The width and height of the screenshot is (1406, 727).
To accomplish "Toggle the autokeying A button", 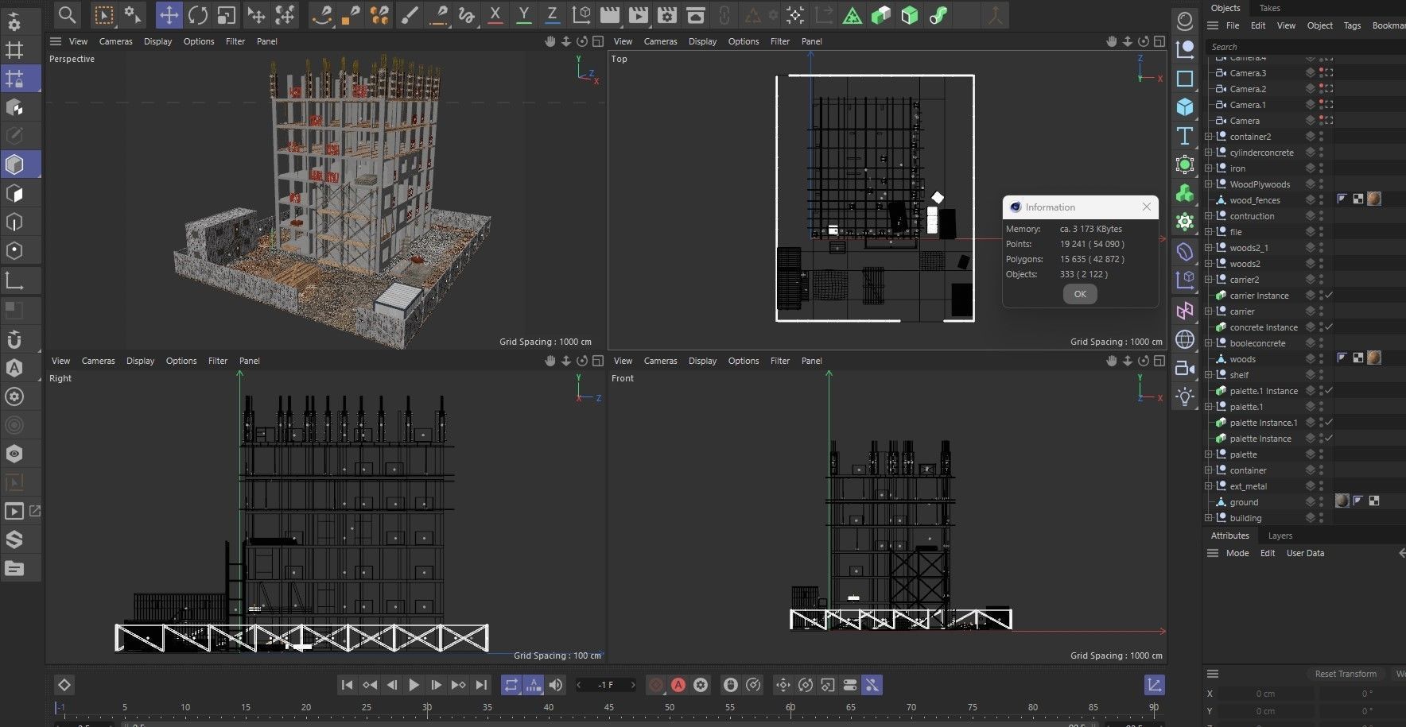I will tap(678, 685).
